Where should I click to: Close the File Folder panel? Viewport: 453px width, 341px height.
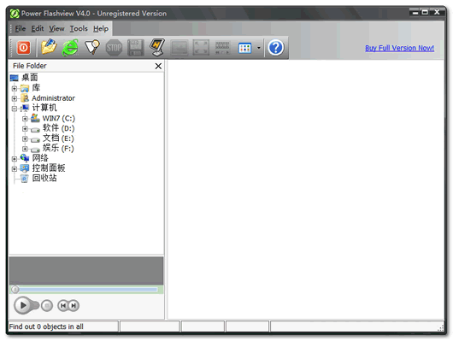[x=158, y=66]
